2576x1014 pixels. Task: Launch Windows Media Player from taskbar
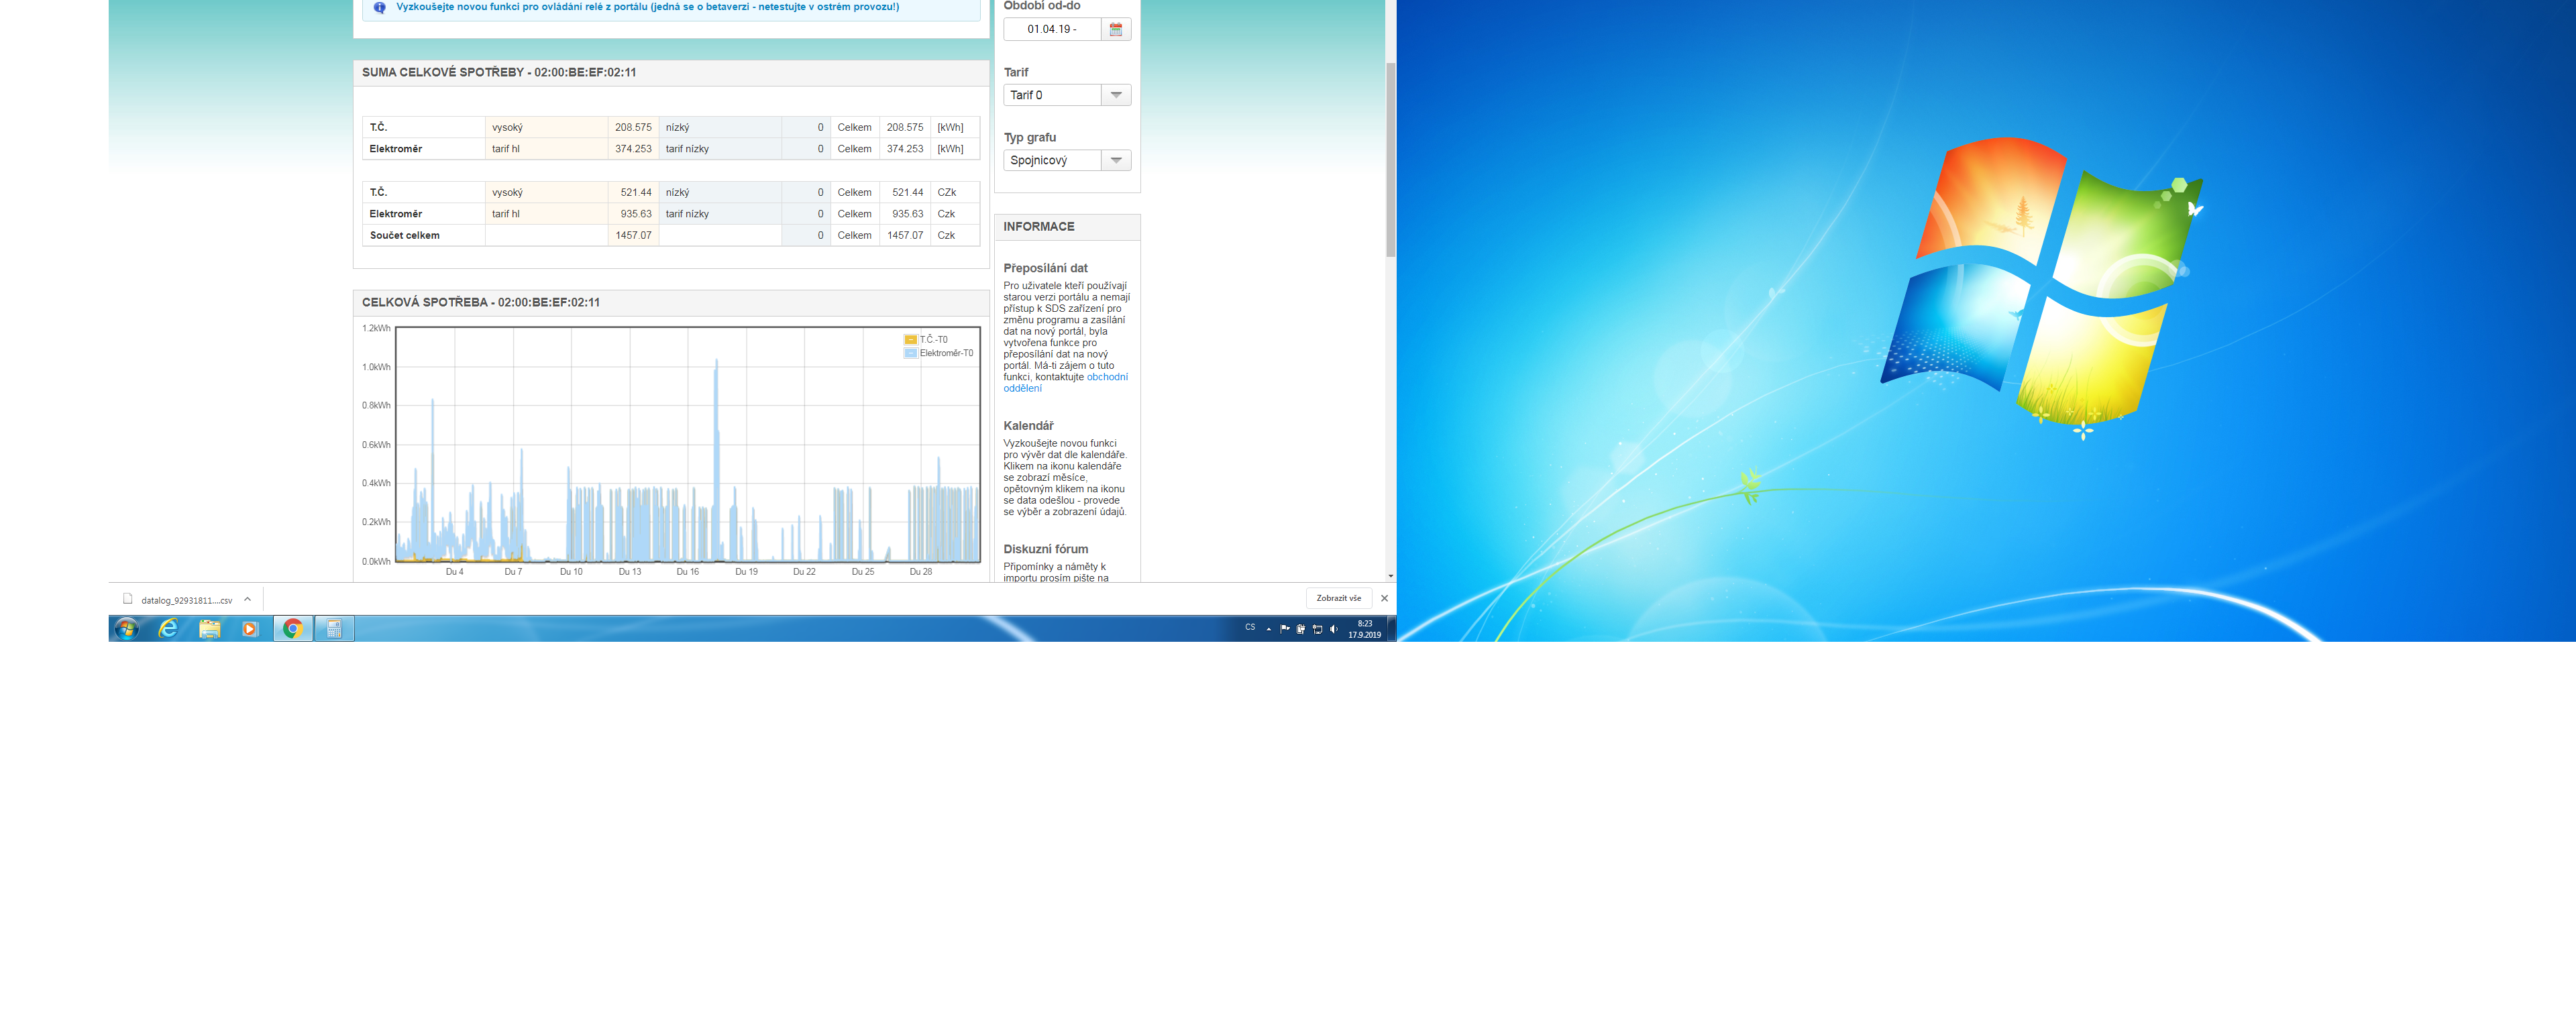(x=250, y=628)
